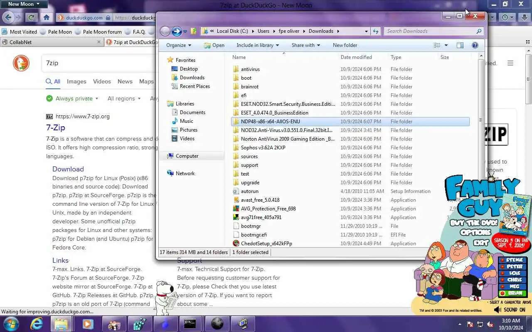532x332 pixels.
Task: Open the Organize dropdown menu
Action: (179, 45)
